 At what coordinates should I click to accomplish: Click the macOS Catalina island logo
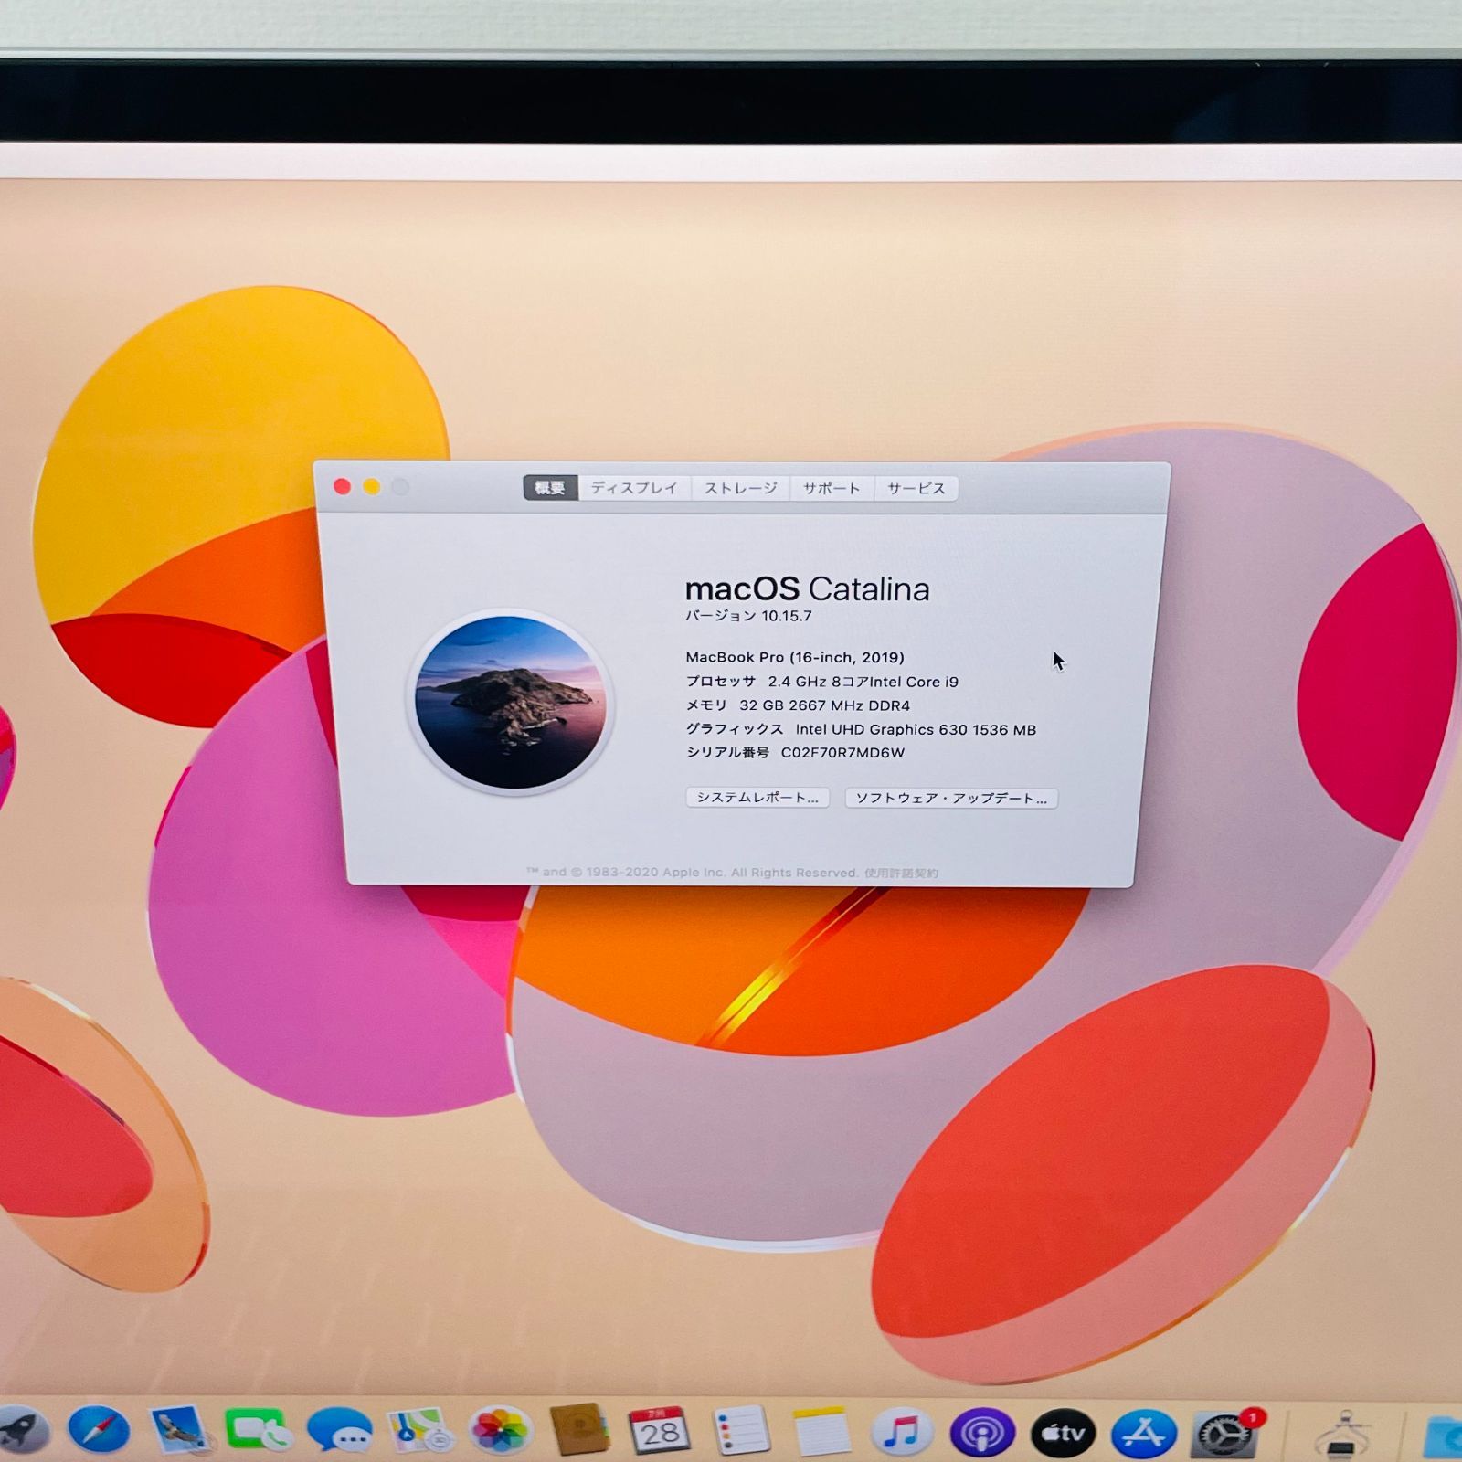coord(511,702)
